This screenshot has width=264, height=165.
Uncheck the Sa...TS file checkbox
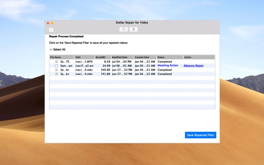pos(56,62)
